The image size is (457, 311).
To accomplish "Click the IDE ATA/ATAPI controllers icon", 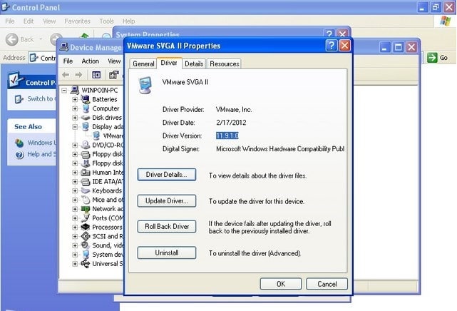I will coord(86,182).
